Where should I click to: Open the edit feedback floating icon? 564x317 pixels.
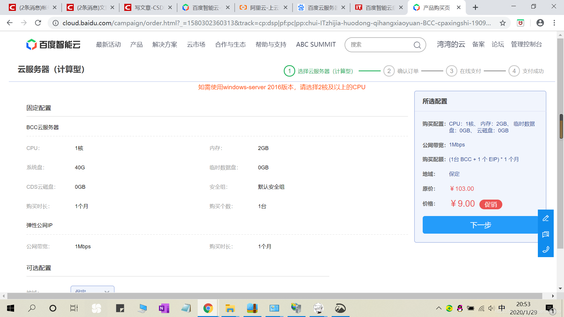(x=545, y=218)
